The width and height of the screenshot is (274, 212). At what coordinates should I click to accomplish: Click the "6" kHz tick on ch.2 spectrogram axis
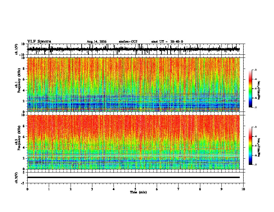(x=24, y=137)
